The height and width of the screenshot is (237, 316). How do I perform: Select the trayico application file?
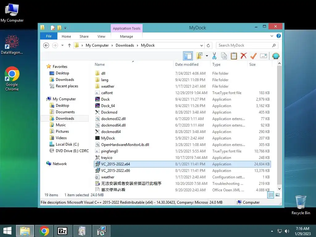182,158
